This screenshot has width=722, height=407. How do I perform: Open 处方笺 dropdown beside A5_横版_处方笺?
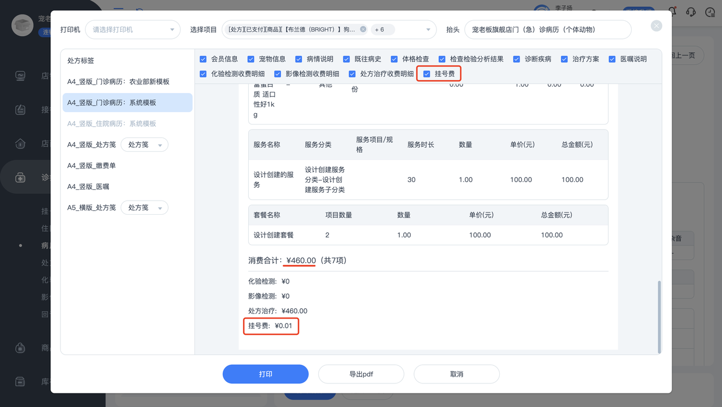(x=144, y=207)
